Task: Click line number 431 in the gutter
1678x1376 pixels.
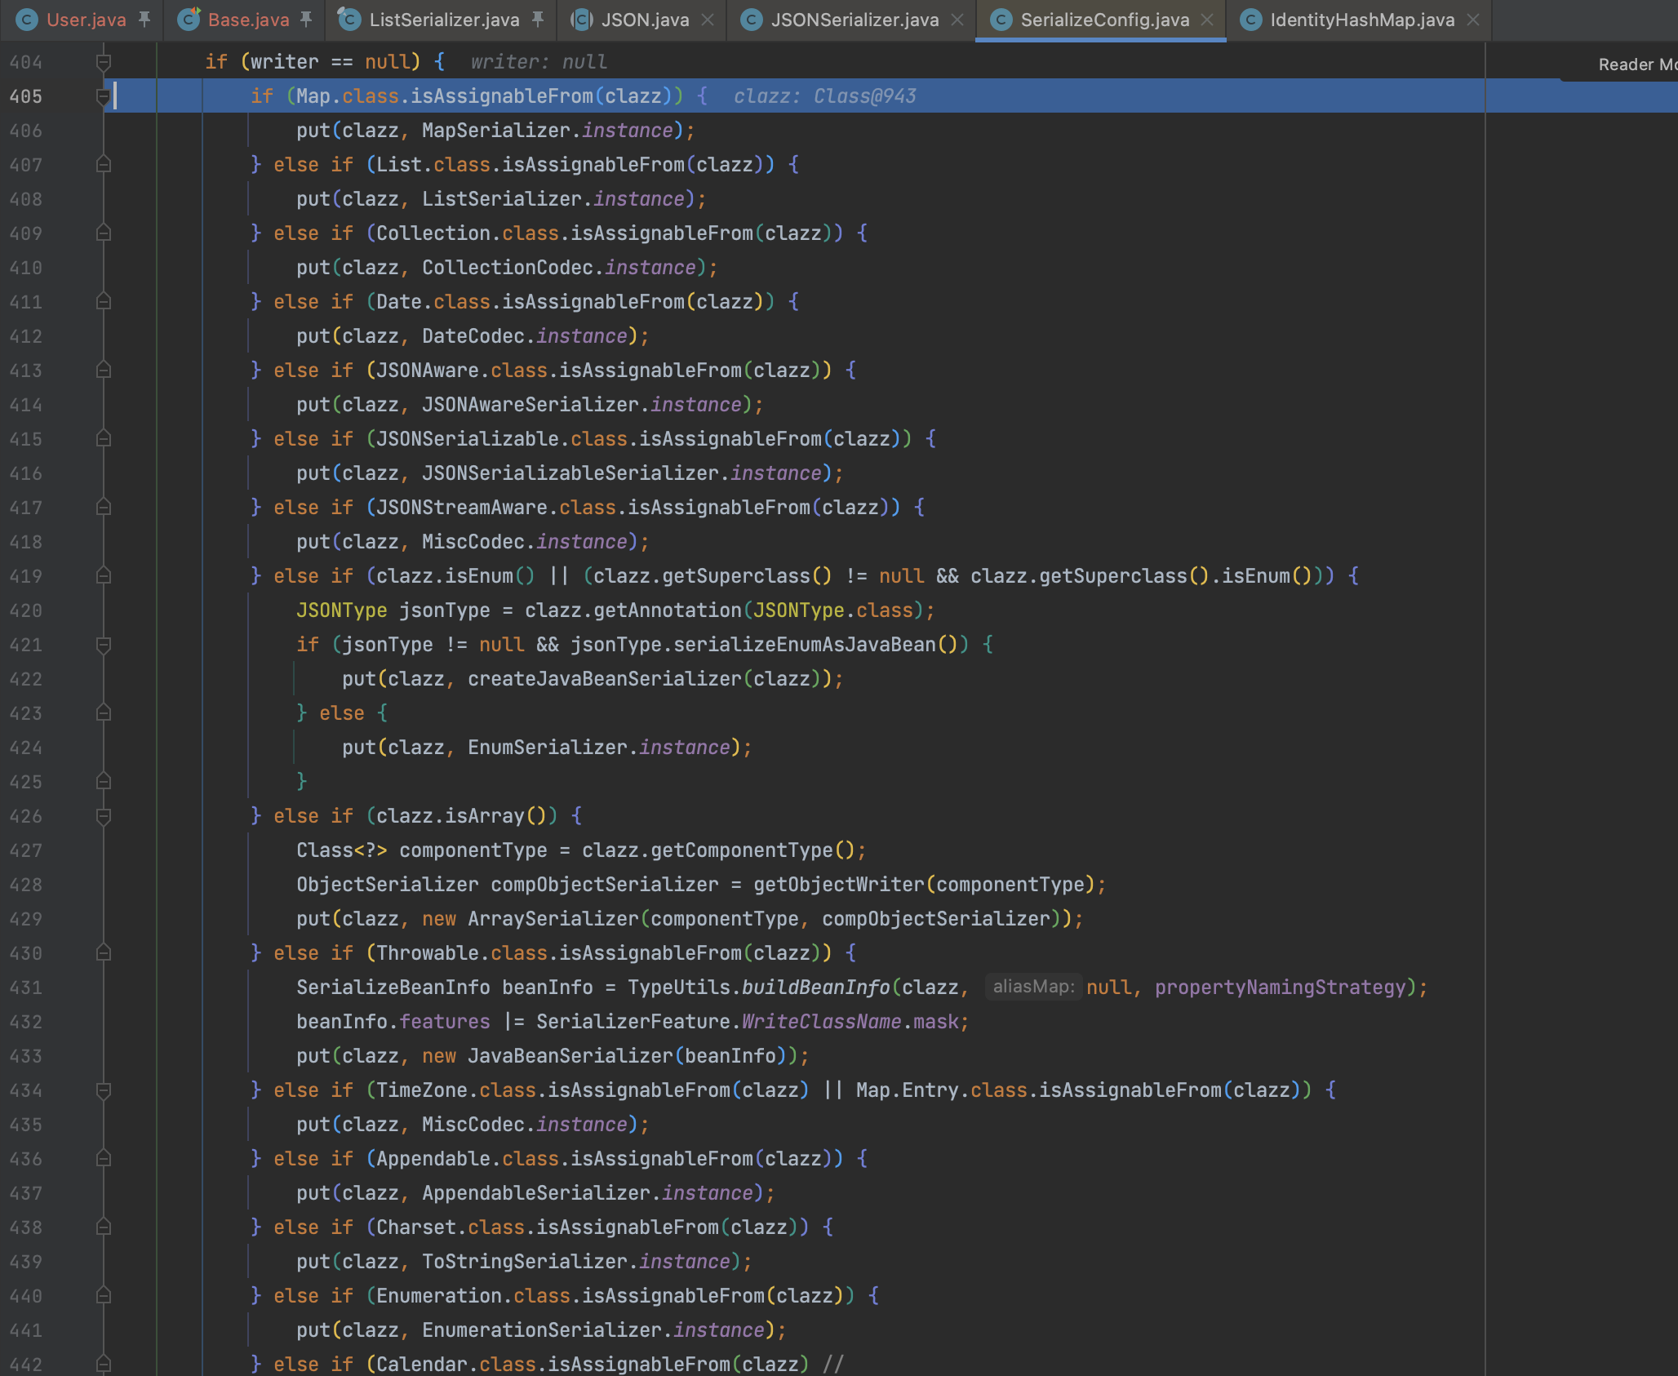Action: pos(26,988)
